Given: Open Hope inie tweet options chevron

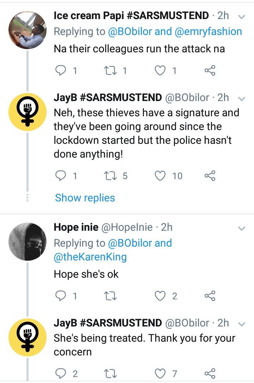Looking at the screenshot, I should [242, 228].
